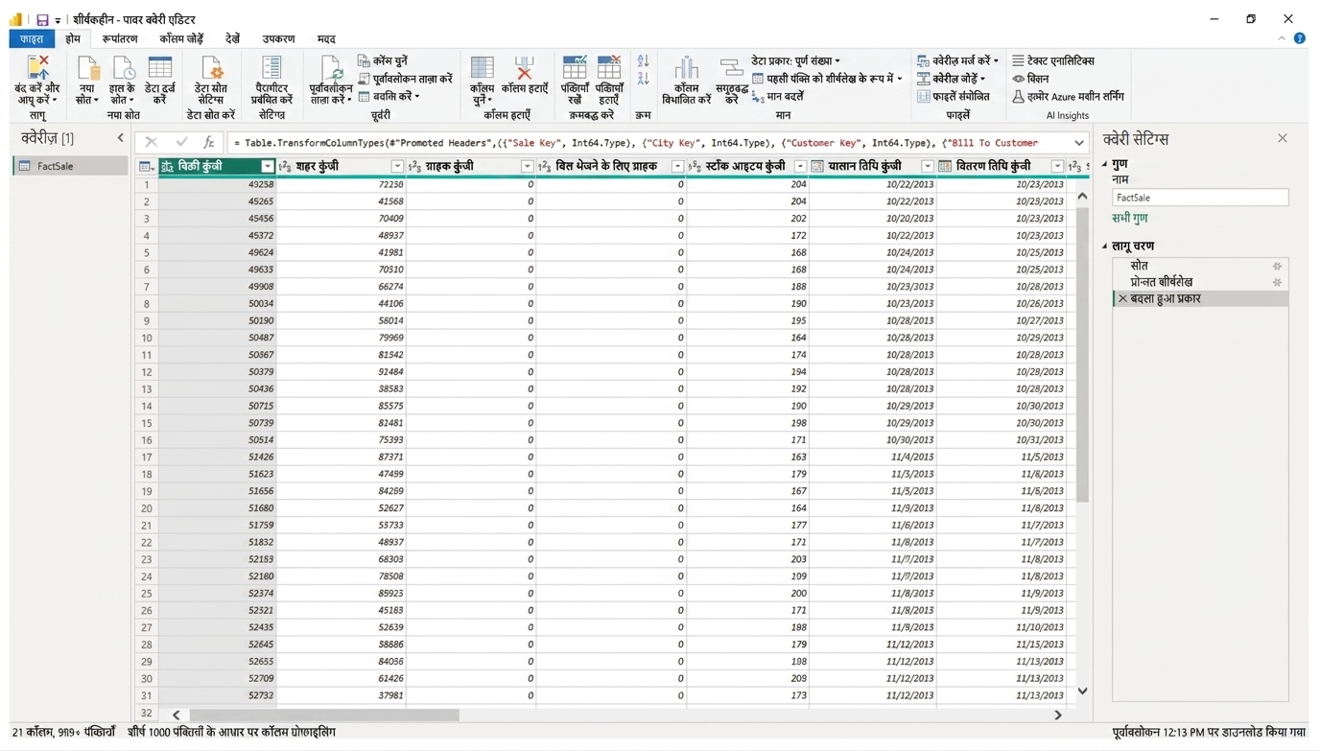Change data type icon of चालान तिथि कुंजी column
1320x751 pixels.
(817, 166)
